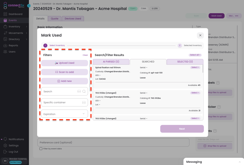
Task: Expand the Inventory sidebar submenu chevron
Action: pyautogui.click(x=27, y=27)
